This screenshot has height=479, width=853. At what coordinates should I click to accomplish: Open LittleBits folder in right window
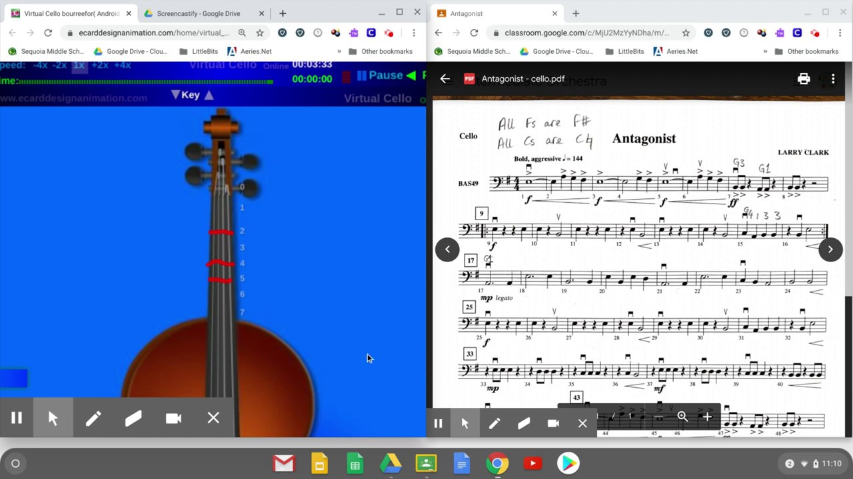tap(624, 51)
